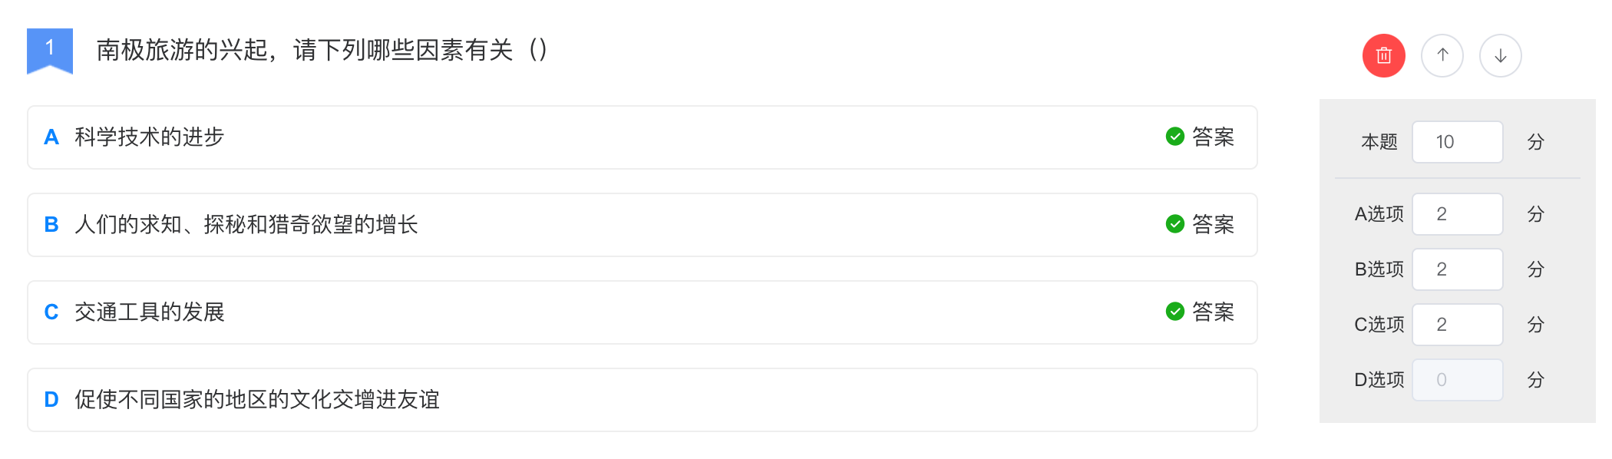Screen dimensions: 1612x459
Task: Toggle option A 科学技术的进步 as answer
Action: coord(642,137)
